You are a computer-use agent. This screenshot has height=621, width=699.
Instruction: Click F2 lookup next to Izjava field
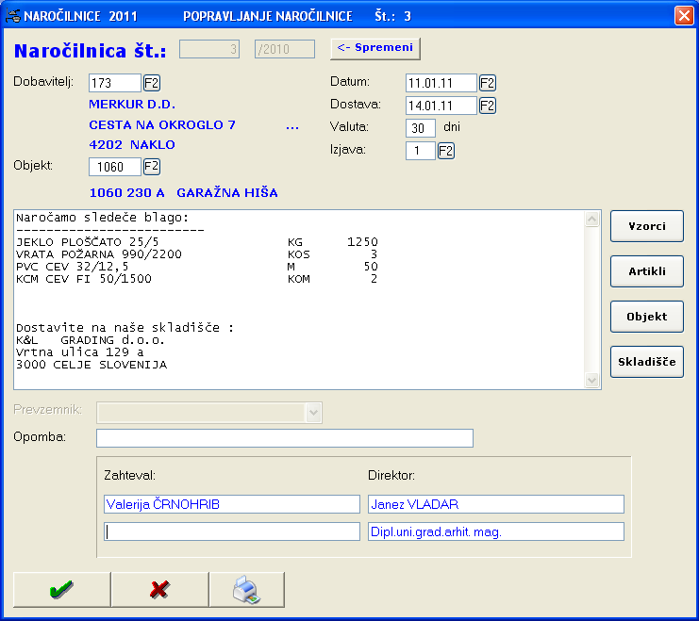tap(446, 151)
